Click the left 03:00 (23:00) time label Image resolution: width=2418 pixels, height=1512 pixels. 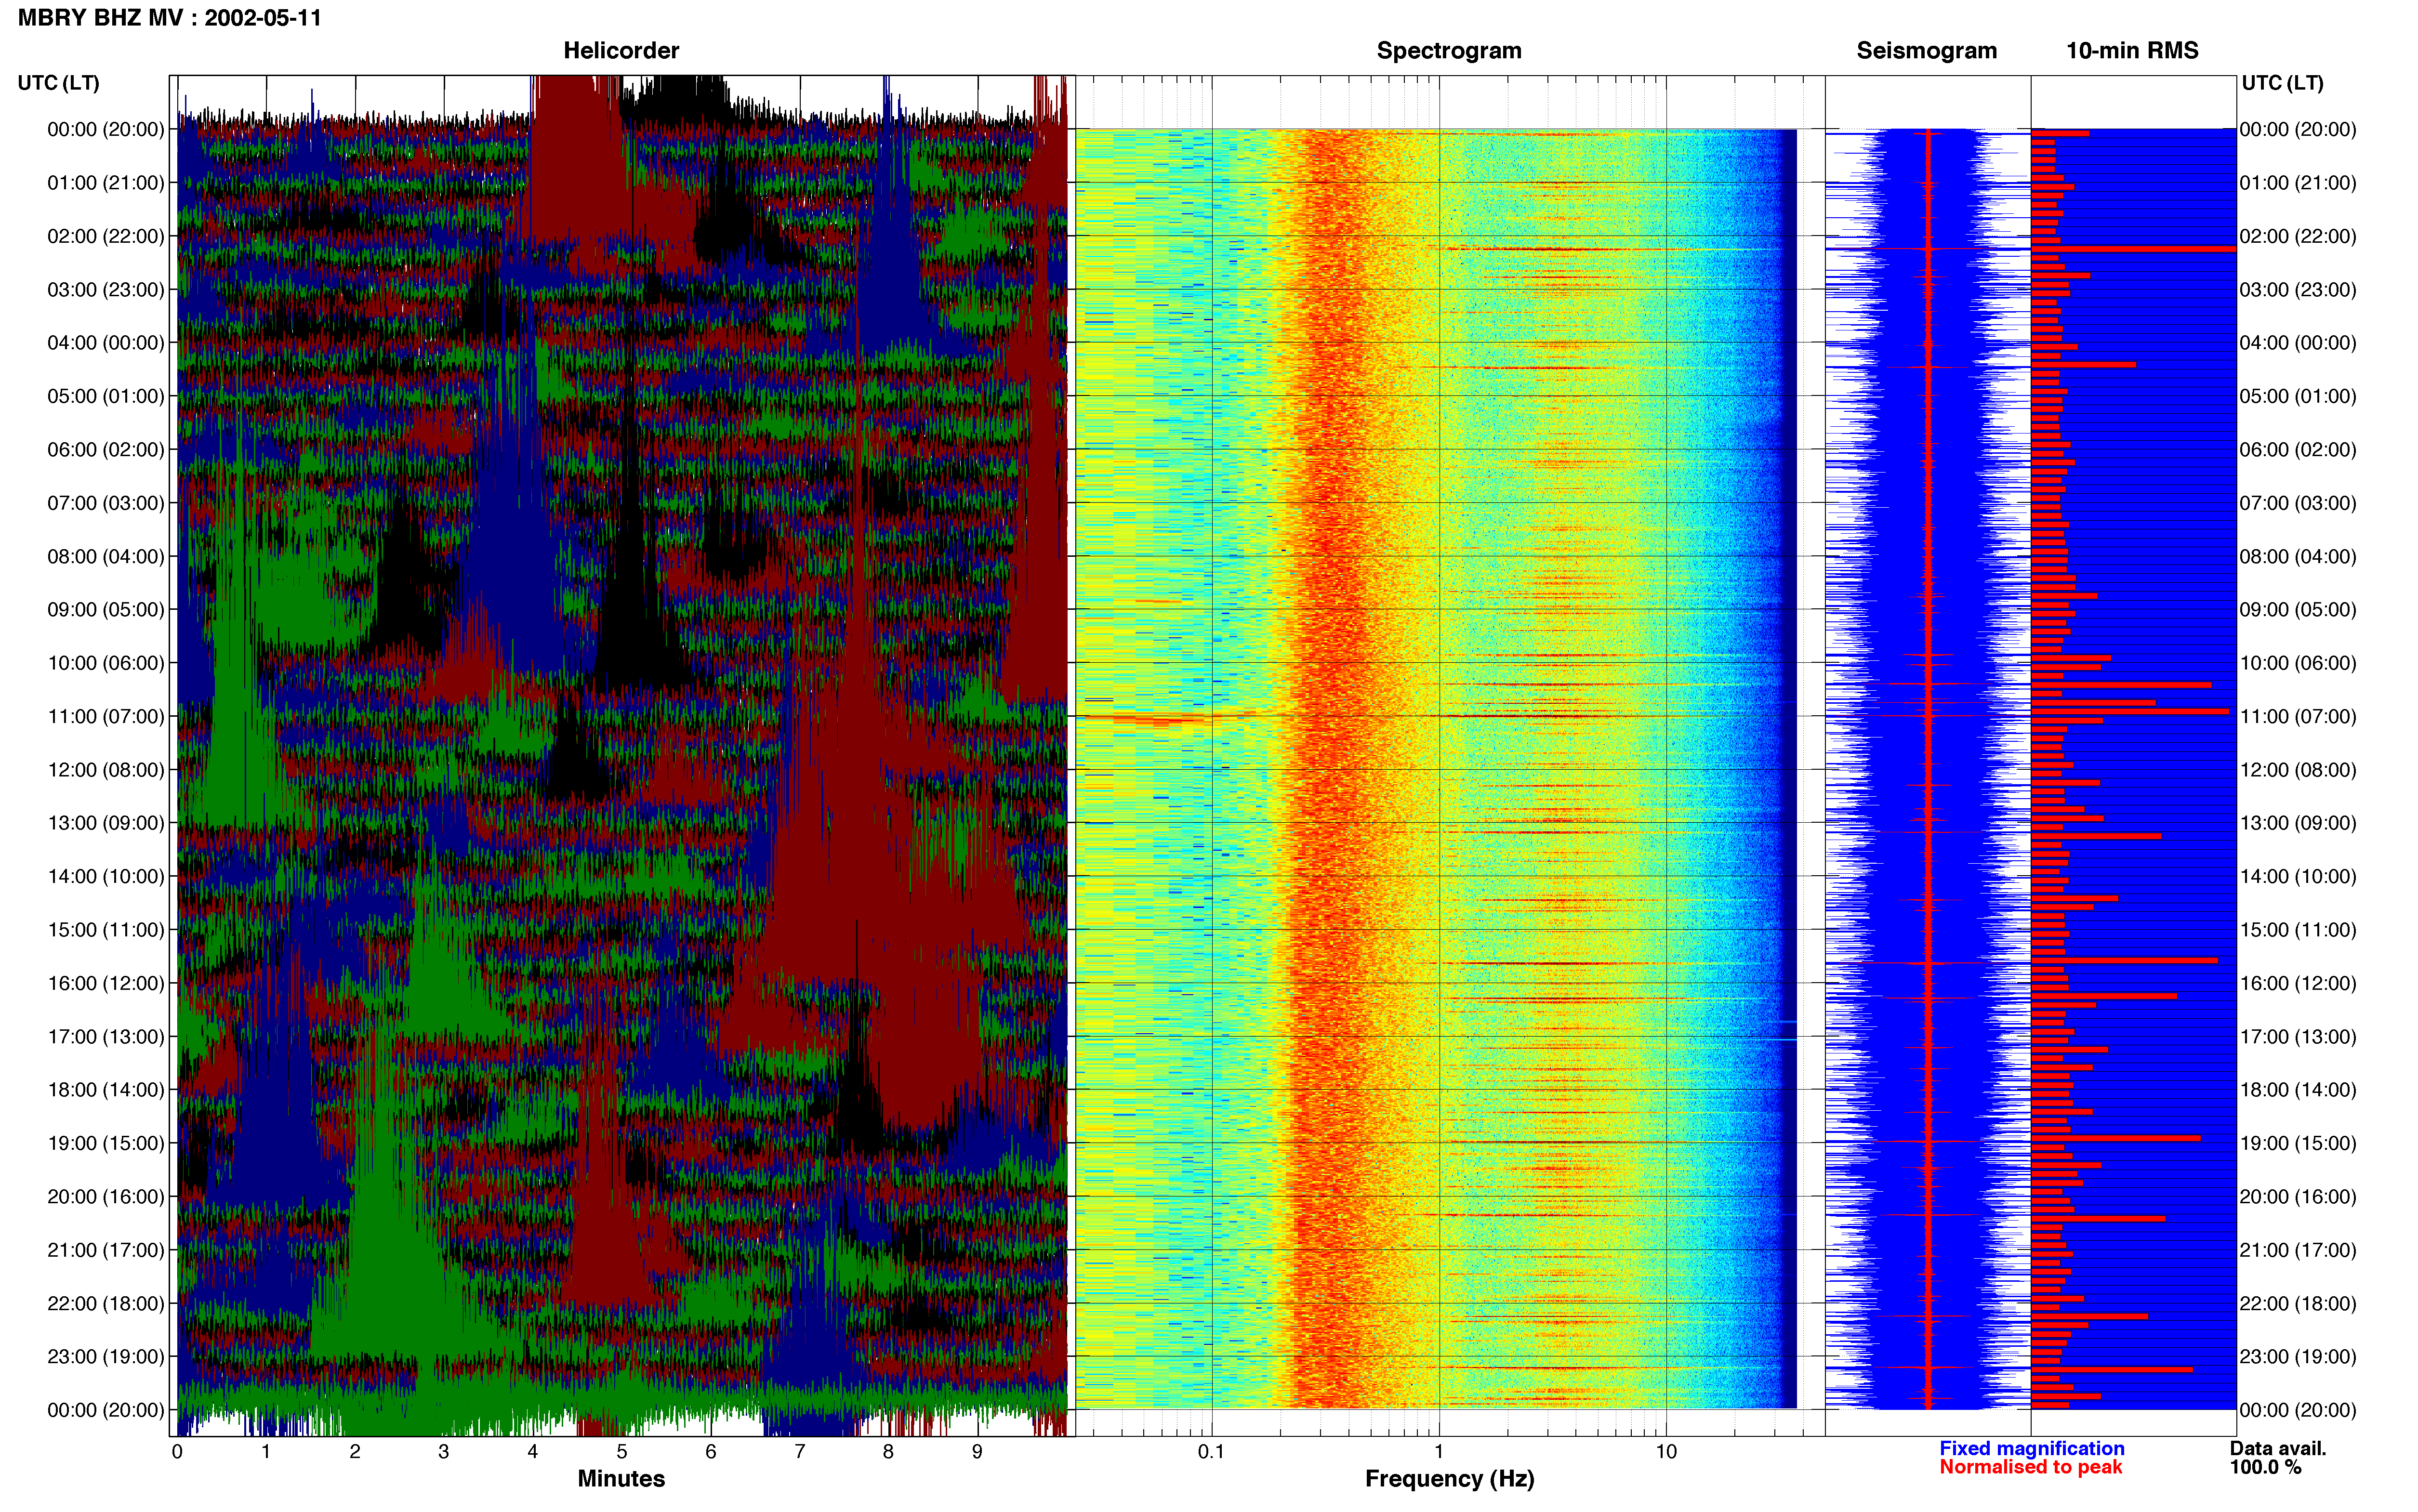(106, 290)
